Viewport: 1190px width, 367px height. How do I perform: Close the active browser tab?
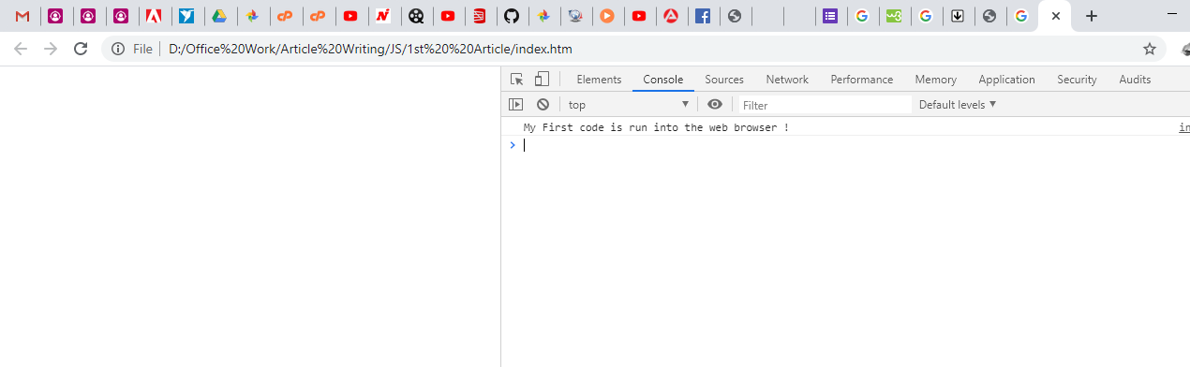tap(1056, 16)
